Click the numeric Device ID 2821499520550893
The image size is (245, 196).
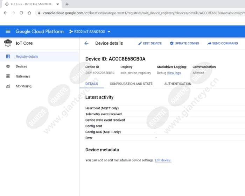click(100, 73)
